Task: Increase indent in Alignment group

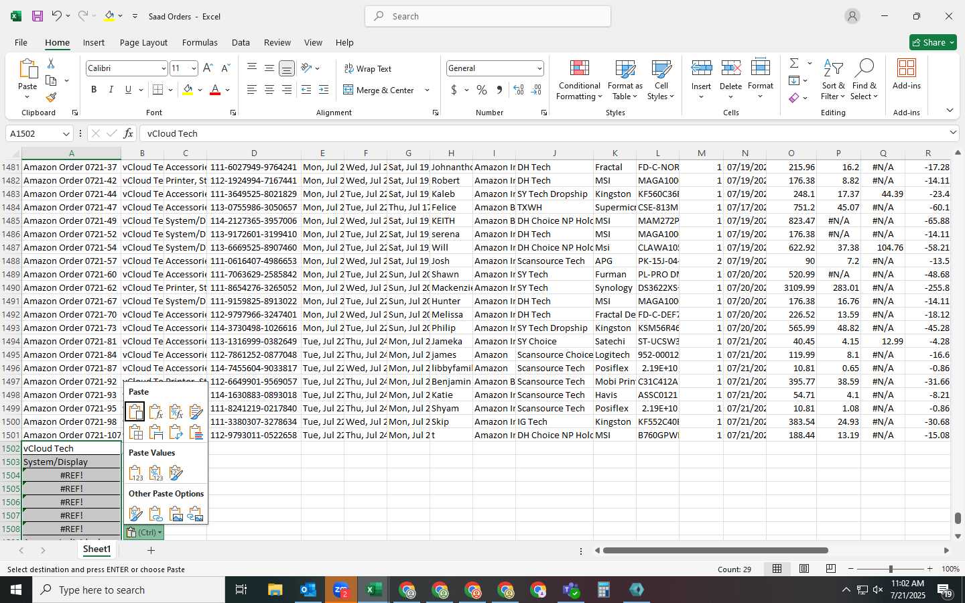Action: (324, 90)
